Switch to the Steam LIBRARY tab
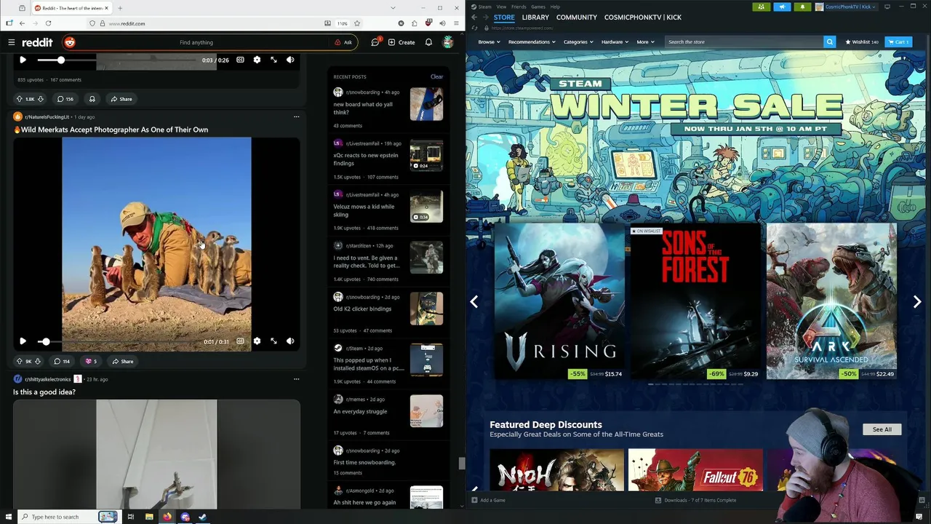 (535, 17)
